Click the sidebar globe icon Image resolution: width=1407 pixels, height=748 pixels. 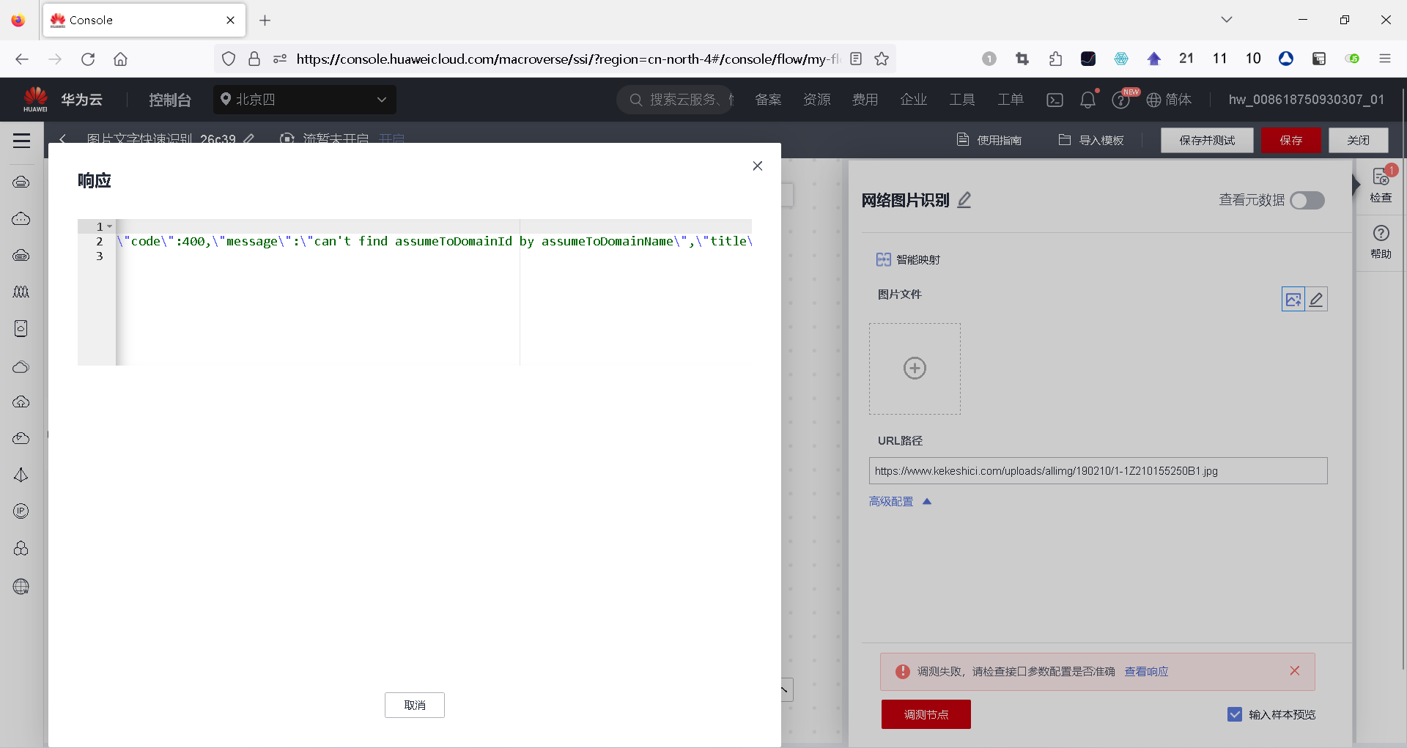point(21,586)
